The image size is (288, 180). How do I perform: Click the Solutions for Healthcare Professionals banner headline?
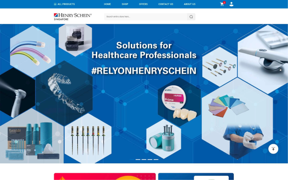[x=144, y=50]
